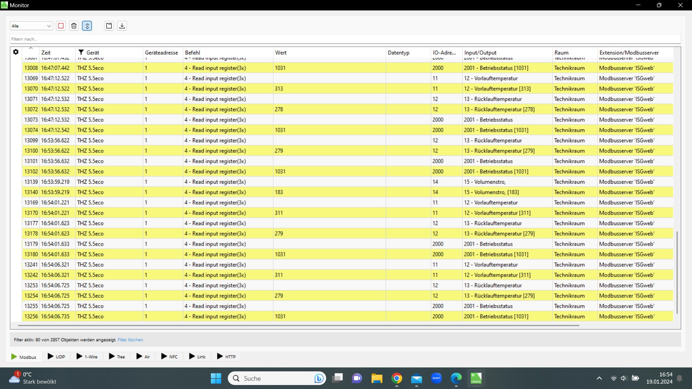Open the 'Alle' dropdown selector
This screenshot has height=389, width=692.
click(x=31, y=26)
